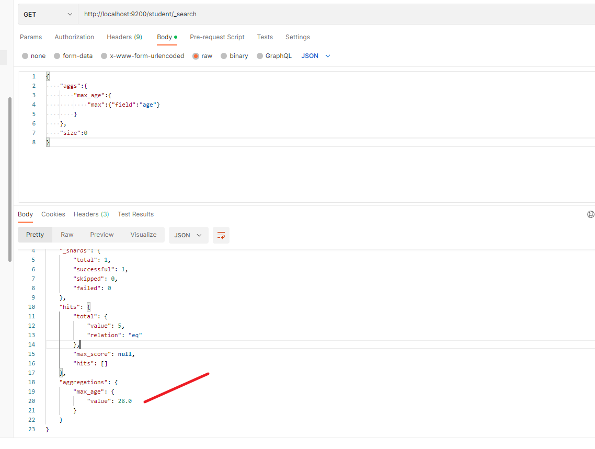
Task: Click the request URL field
Action: (x=337, y=15)
